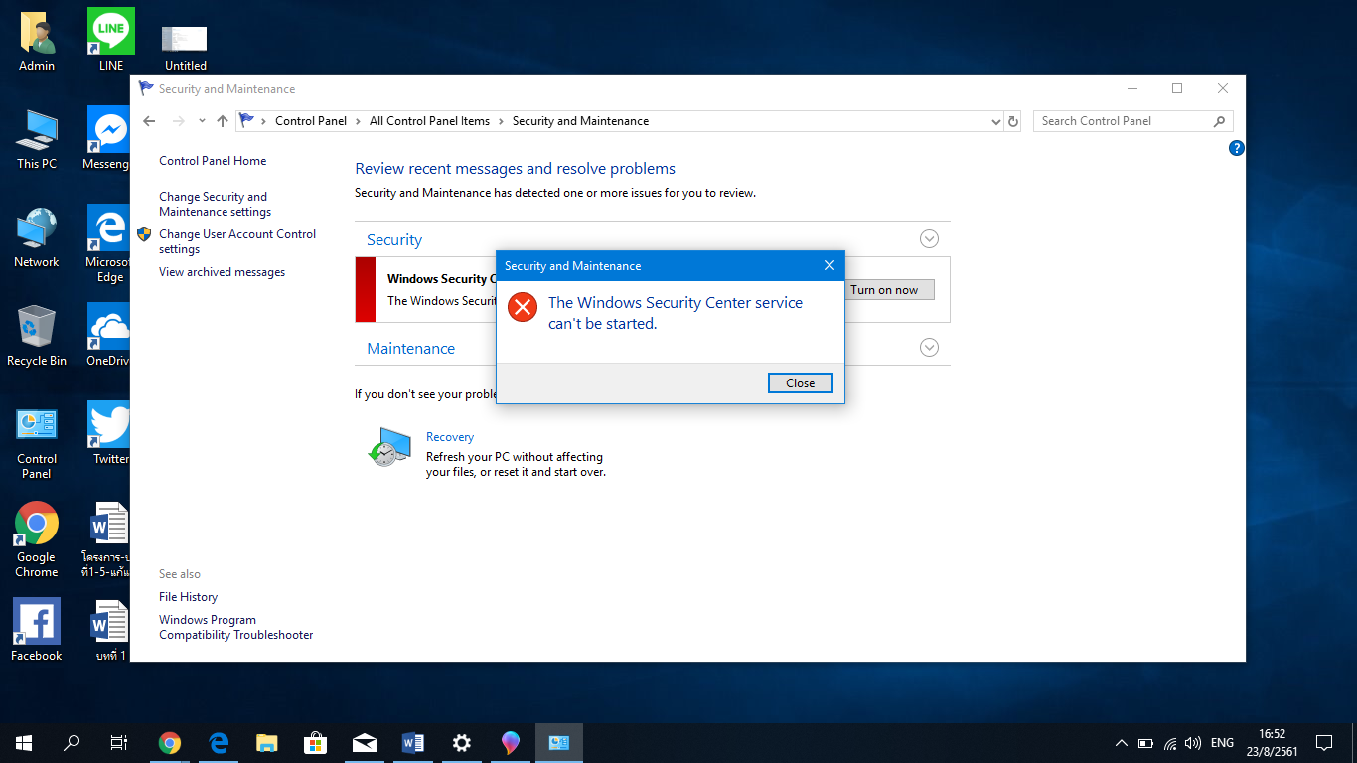This screenshot has width=1357, height=763.
Task: Open Google Chrome from the taskbar
Action: click(170, 743)
